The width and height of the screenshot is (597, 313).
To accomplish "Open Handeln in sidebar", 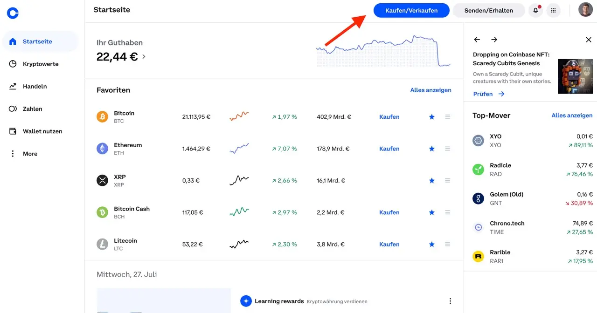I will [x=40, y=86].
